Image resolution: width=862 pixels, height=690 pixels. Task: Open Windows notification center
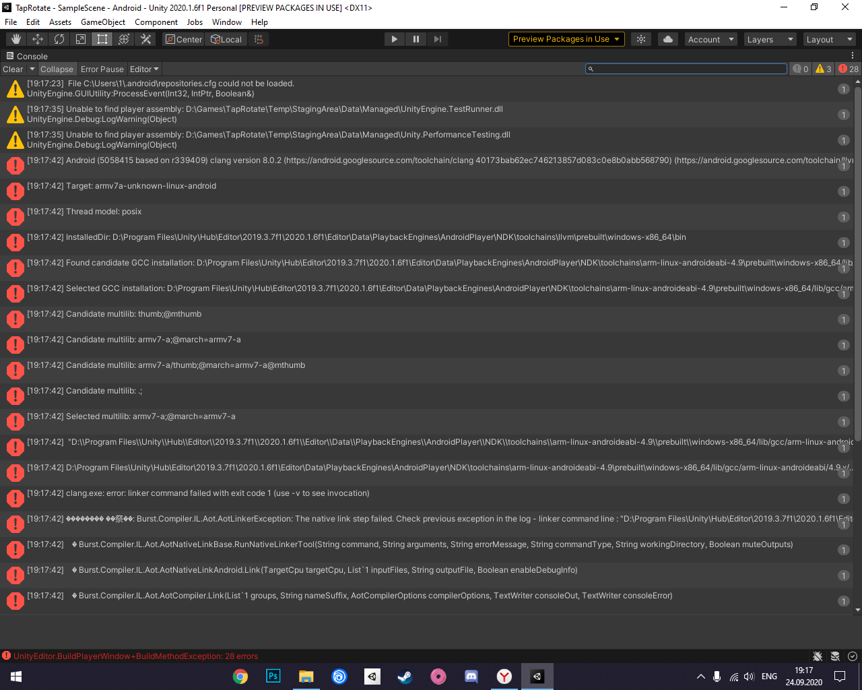click(840, 677)
